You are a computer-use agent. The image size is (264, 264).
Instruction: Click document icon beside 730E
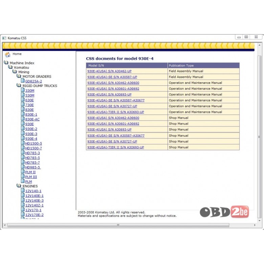click(x=23, y=104)
